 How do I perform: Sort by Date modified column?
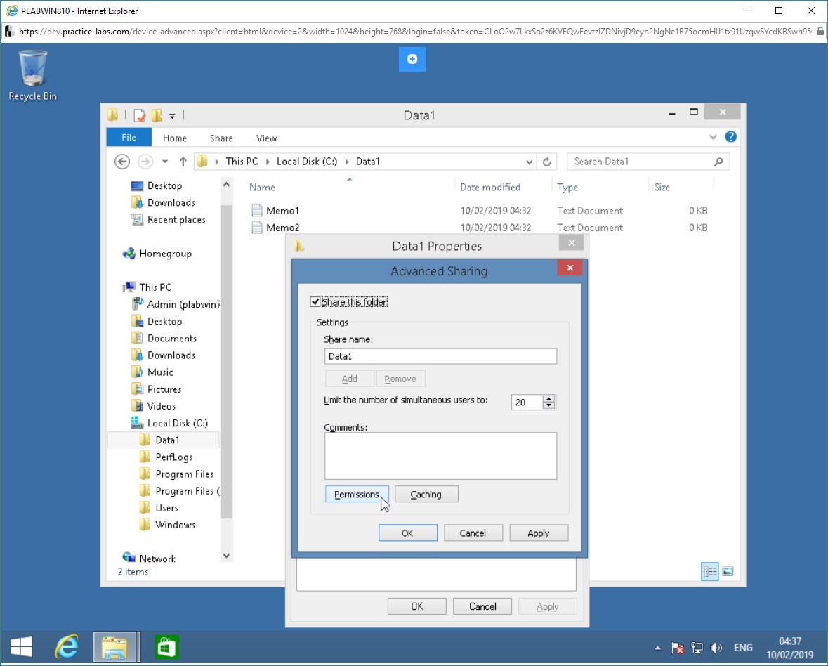click(x=490, y=188)
